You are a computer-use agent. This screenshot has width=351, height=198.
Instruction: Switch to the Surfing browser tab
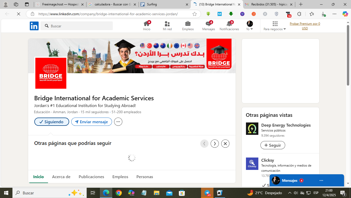(x=165, y=4)
